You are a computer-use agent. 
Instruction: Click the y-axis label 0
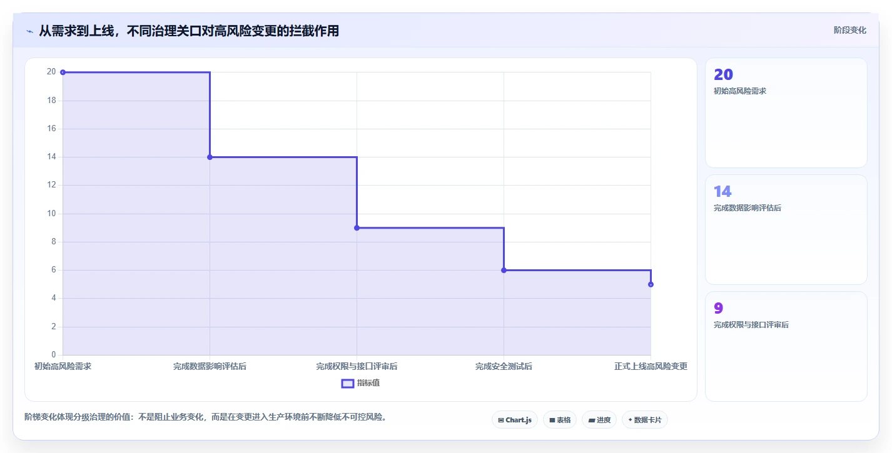(x=54, y=355)
